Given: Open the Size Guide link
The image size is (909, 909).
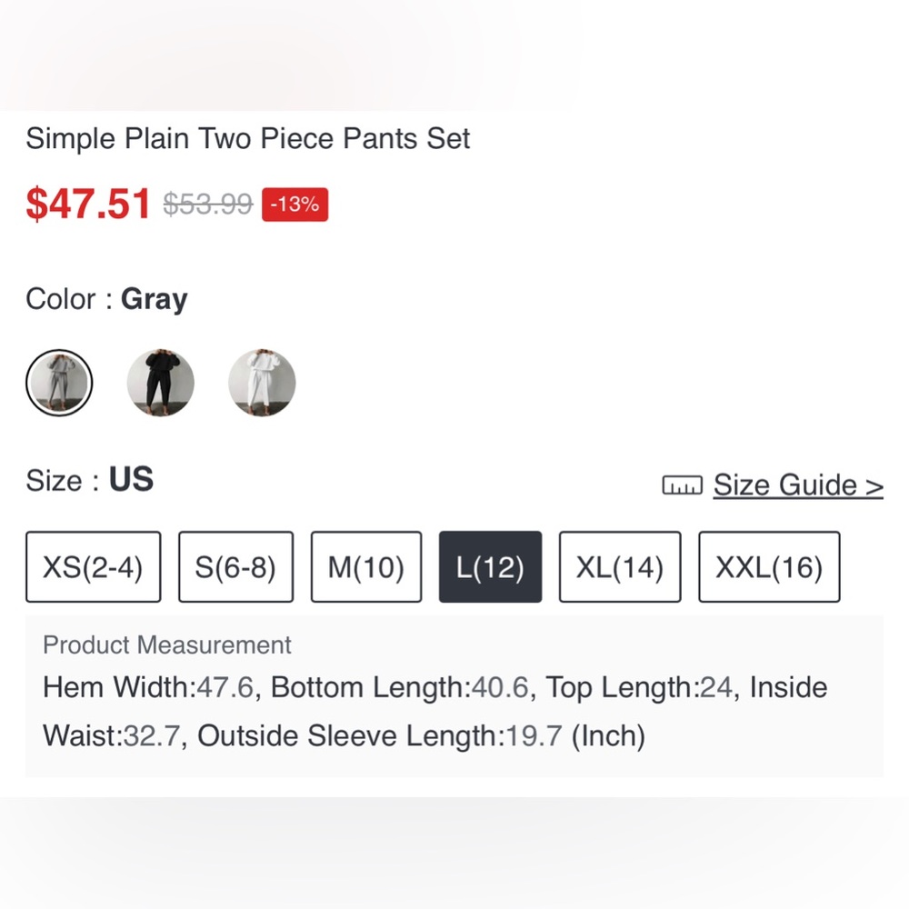Looking at the screenshot, I should coord(797,484).
